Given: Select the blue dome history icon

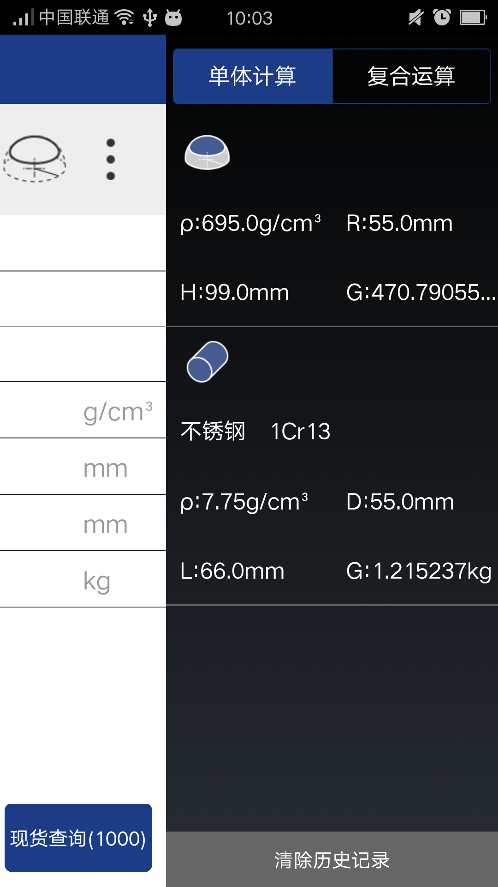Looking at the screenshot, I should click(x=207, y=152).
